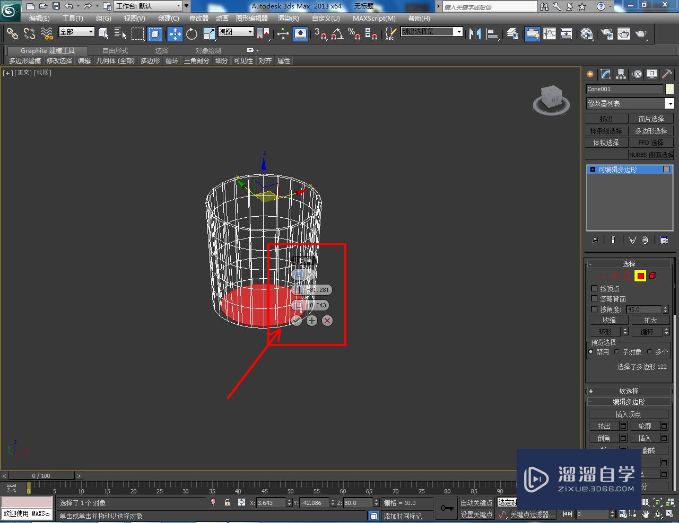Activate the Select Object tool
Viewport: 679px width, 523px height.
pyautogui.click(x=103, y=34)
